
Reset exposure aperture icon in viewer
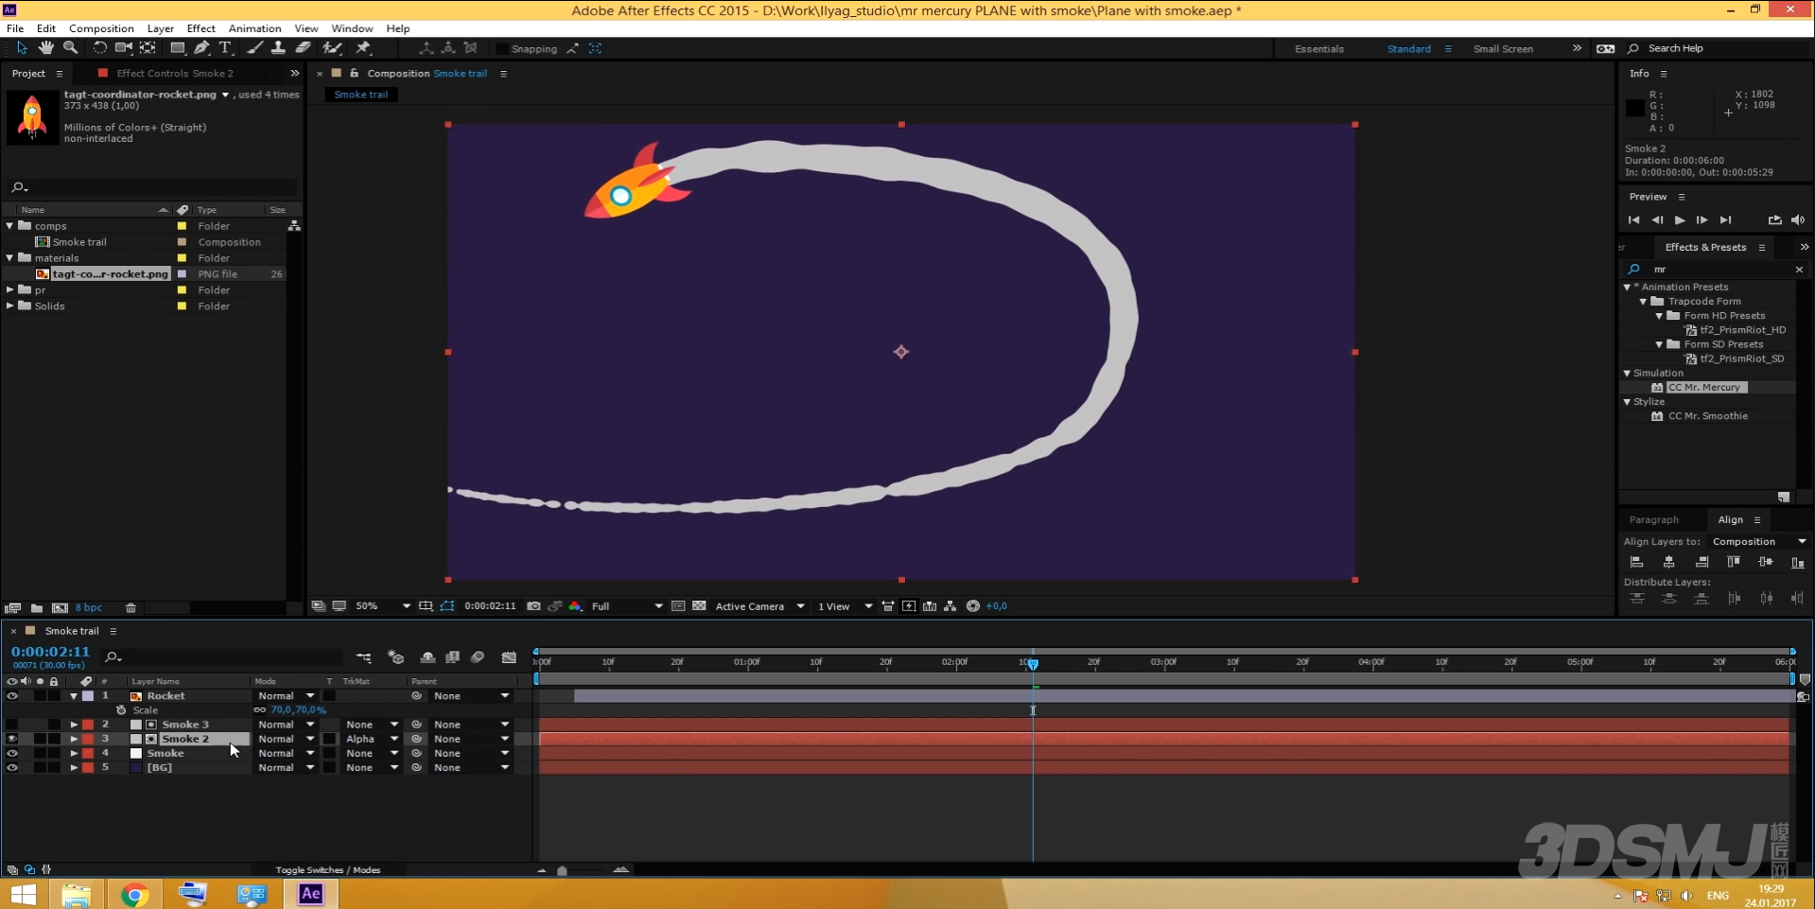[973, 606]
